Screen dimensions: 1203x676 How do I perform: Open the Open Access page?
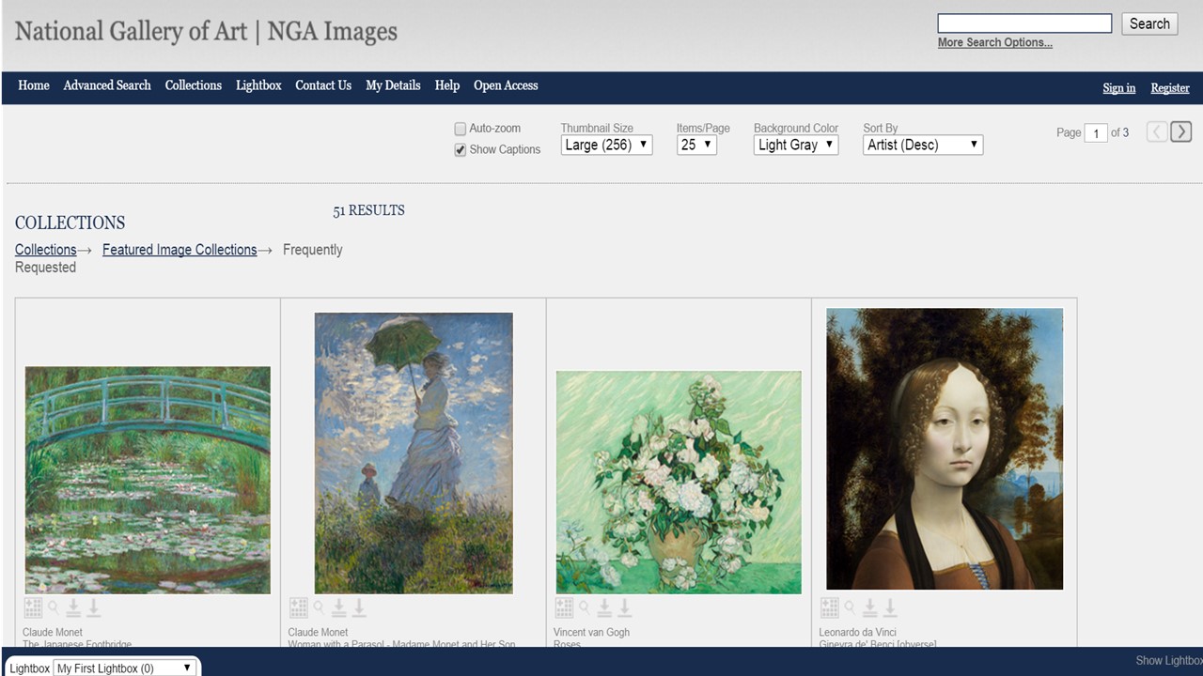pyautogui.click(x=506, y=85)
